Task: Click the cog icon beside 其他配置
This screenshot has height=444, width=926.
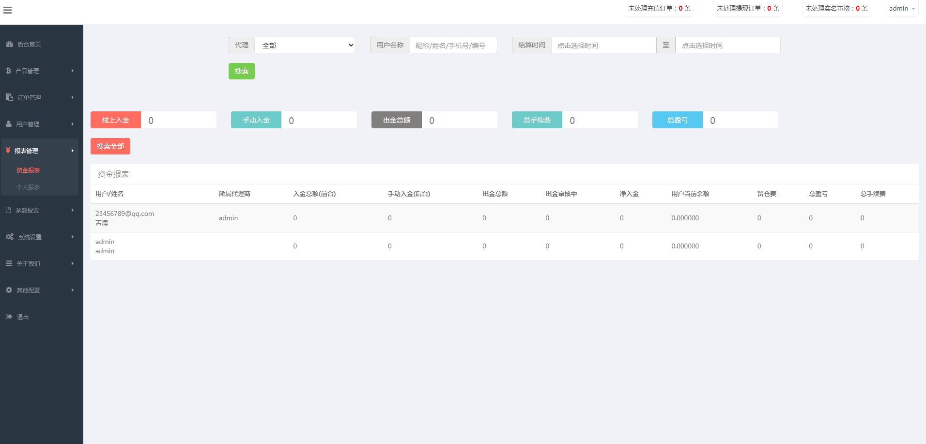Action: pos(9,290)
